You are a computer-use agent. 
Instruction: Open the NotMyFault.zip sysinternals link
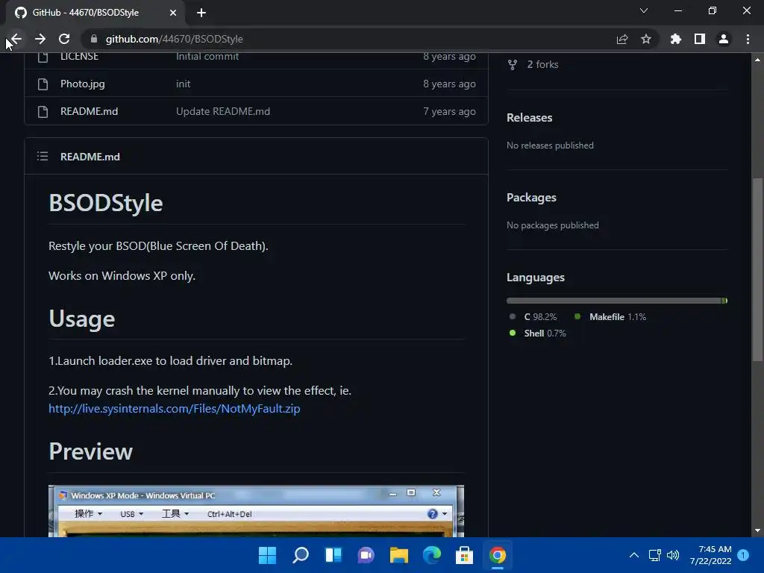click(175, 409)
